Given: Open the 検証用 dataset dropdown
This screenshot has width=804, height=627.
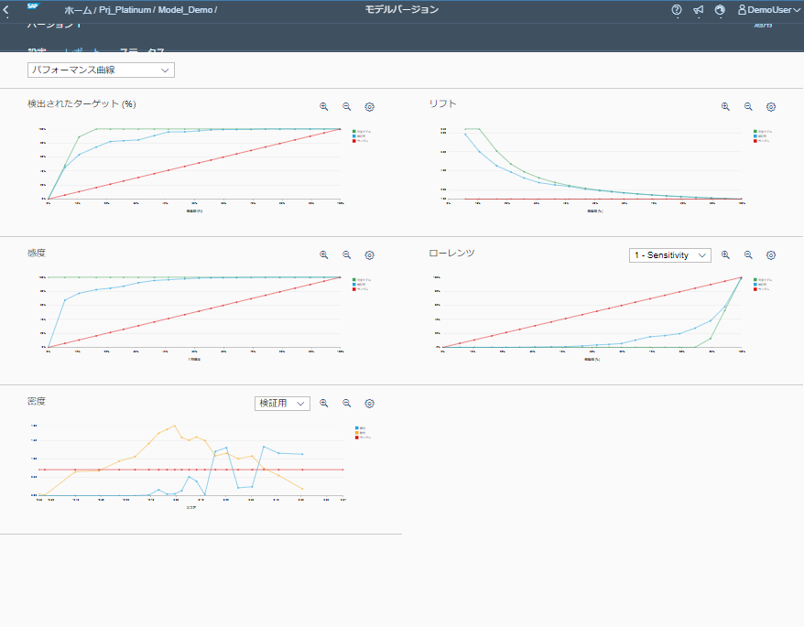Looking at the screenshot, I should (282, 404).
